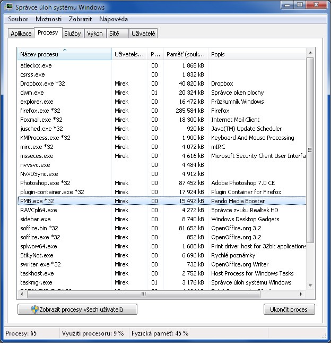331x343 pixels.
Task: Click the shield icon on the show-all-users button
Action: point(35,309)
